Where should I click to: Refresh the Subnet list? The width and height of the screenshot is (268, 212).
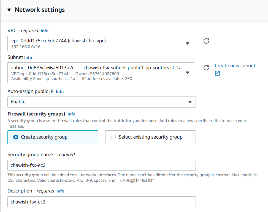click(206, 67)
